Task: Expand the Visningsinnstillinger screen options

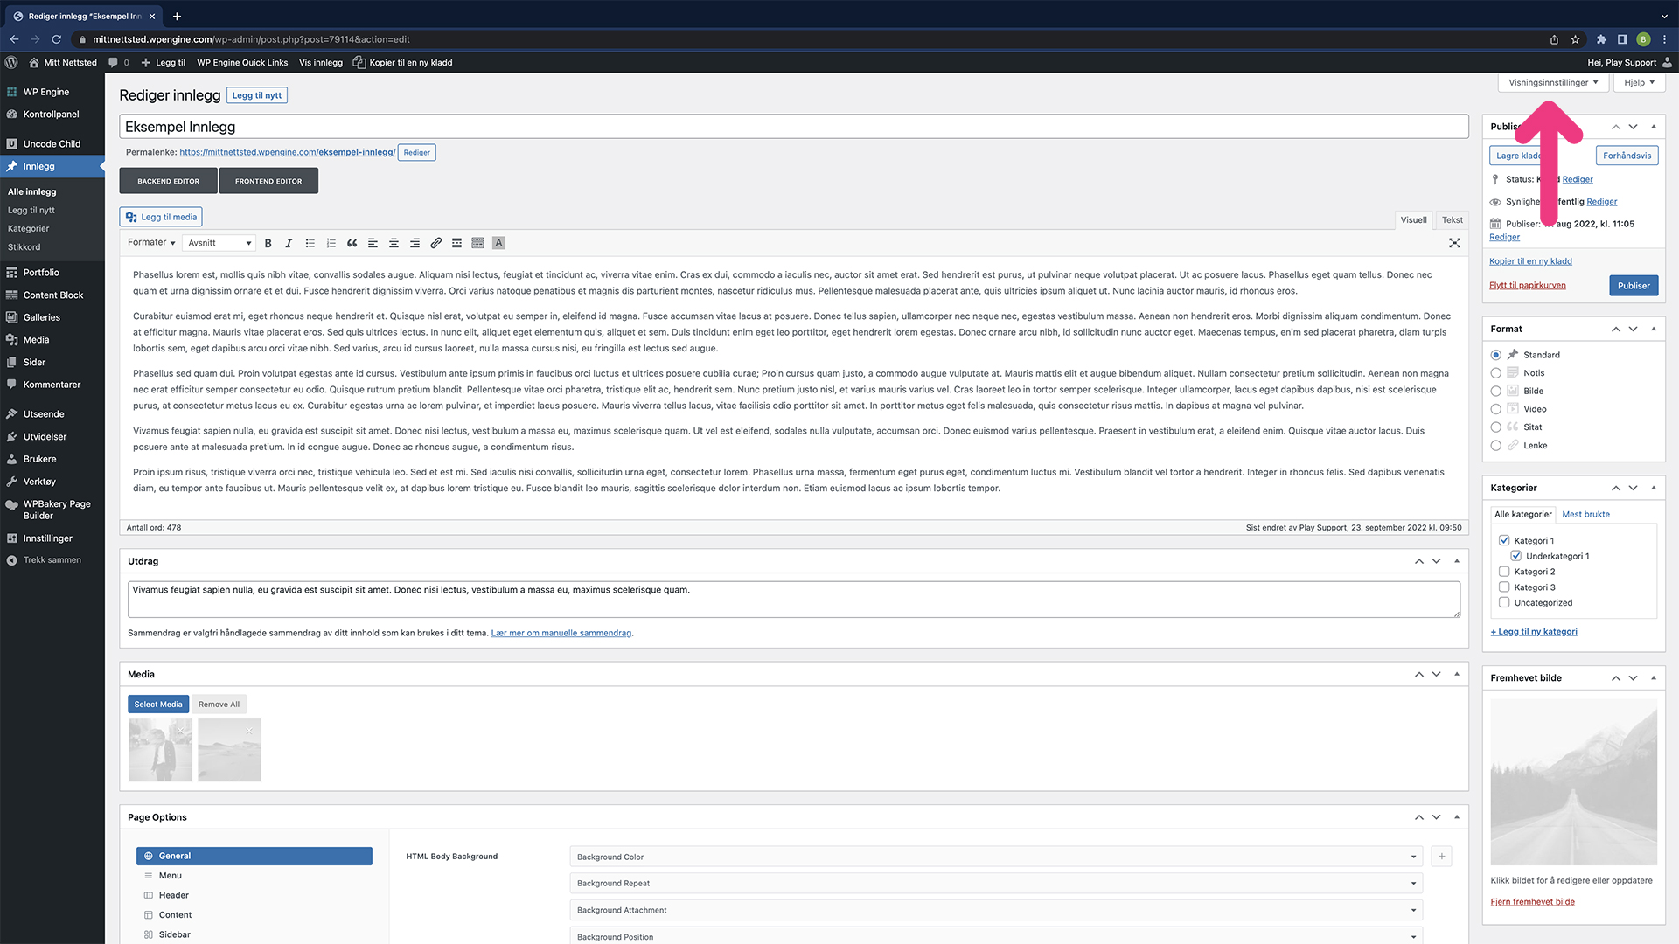Action: coord(1552,83)
